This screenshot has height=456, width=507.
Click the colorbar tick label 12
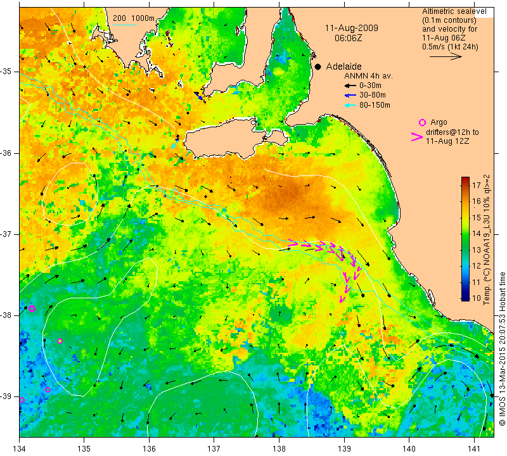pyautogui.click(x=477, y=265)
